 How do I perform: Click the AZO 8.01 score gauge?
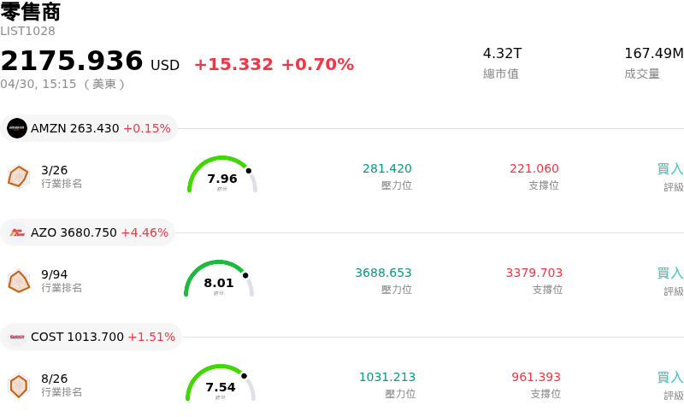click(x=219, y=279)
